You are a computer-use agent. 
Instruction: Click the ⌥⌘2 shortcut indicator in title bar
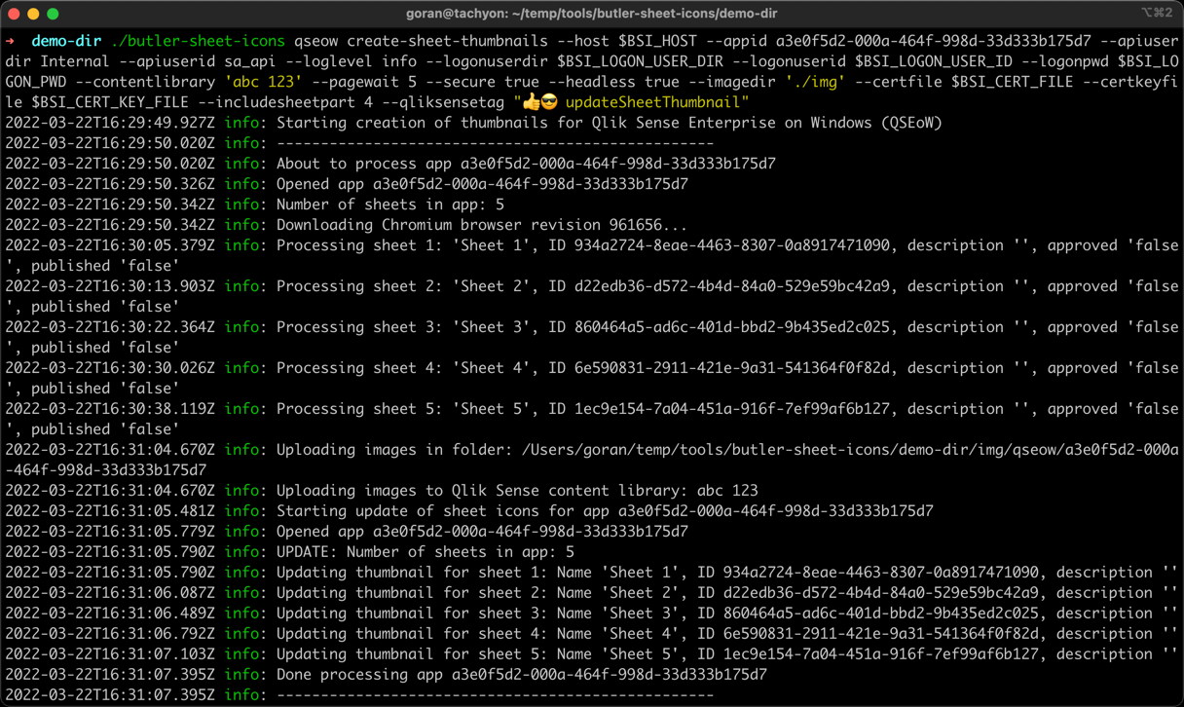coord(1157,13)
